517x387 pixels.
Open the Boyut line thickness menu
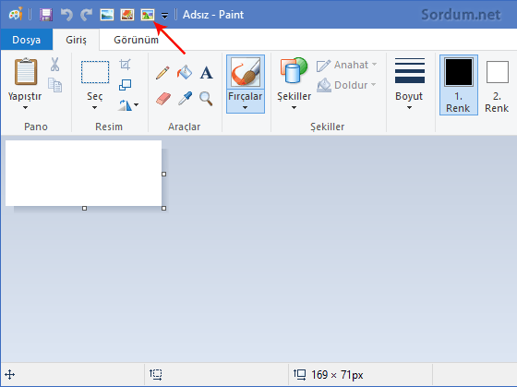coord(410,70)
